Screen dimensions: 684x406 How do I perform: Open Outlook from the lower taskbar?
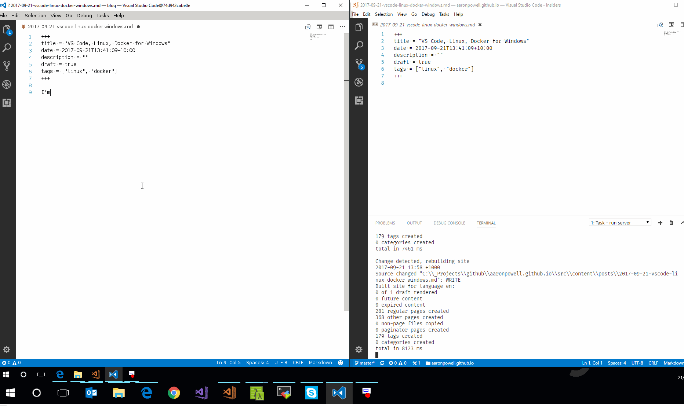[x=91, y=393]
